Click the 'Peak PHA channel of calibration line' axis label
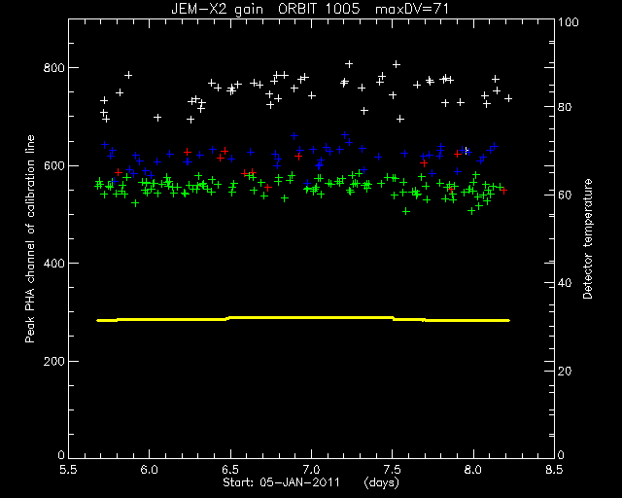The width and height of the screenshot is (622, 498). [x=30, y=238]
